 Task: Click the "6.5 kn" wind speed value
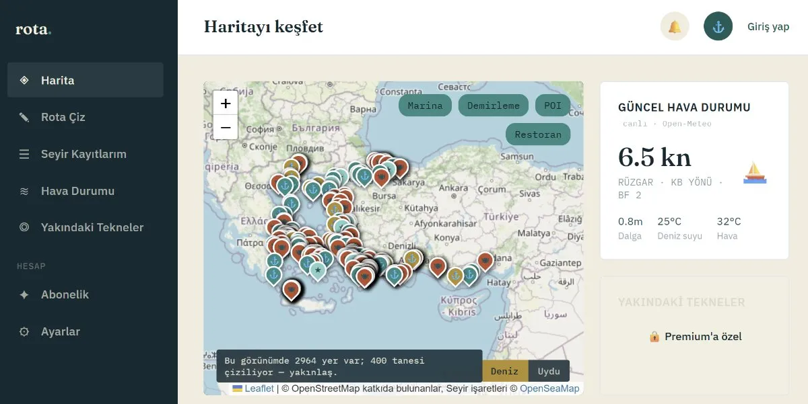654,157
